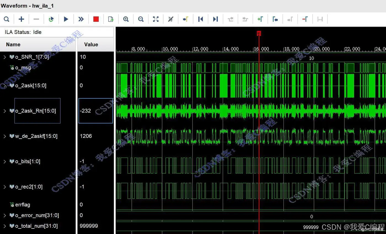Click the add marker icon

coord(260,19)
